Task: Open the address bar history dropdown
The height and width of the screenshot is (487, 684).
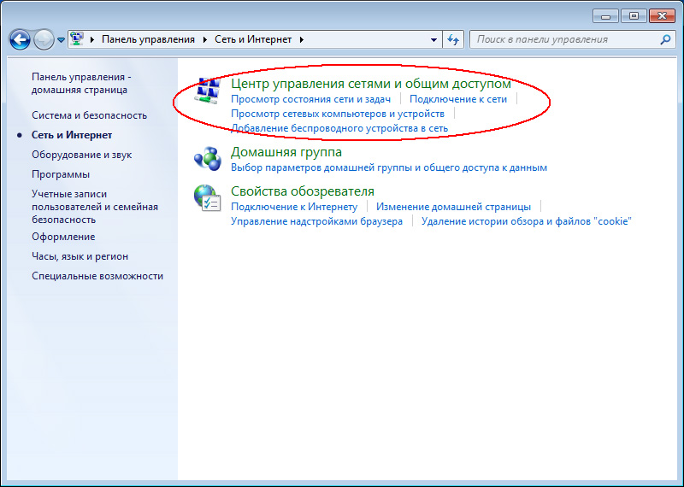Action: 433,39
